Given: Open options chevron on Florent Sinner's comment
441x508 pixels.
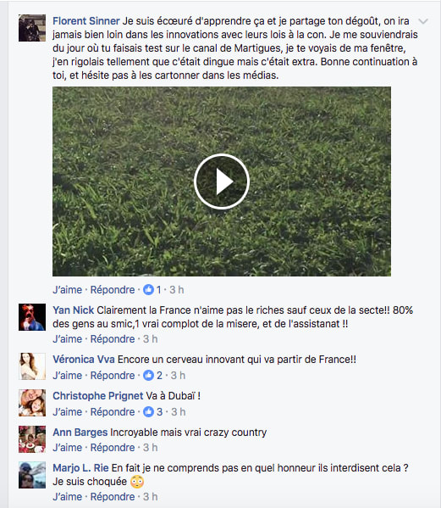Looking at the screenshot, I should pyautogui.click(x=423, y=21).
